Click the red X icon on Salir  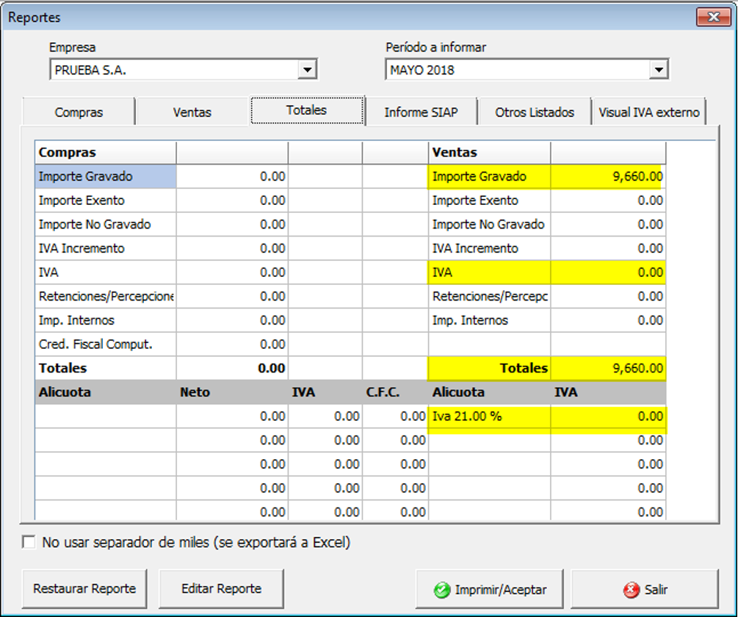coord(631,590)
